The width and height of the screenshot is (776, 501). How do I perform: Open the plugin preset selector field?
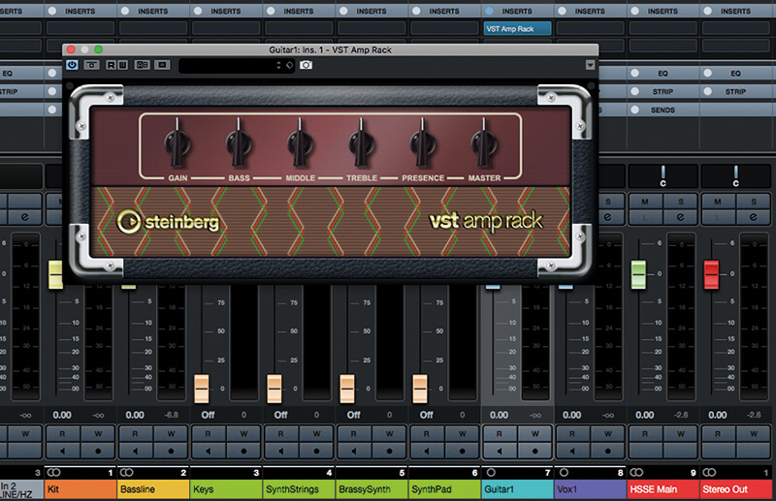point(236,65)
